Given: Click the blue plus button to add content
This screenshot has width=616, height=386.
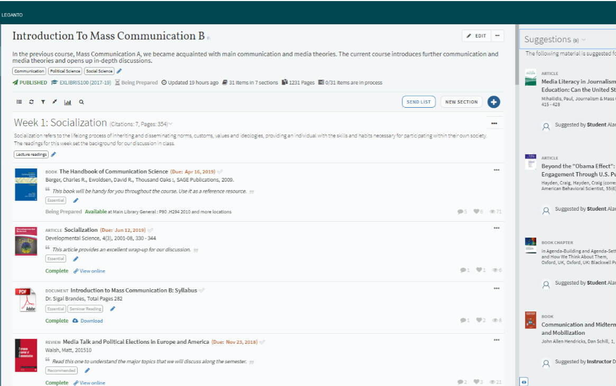Looking at the screenshot, I should point(493,101).
